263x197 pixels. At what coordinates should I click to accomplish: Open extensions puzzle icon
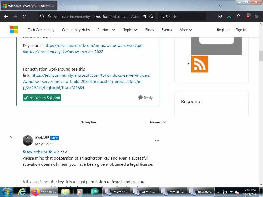(238, 16)
